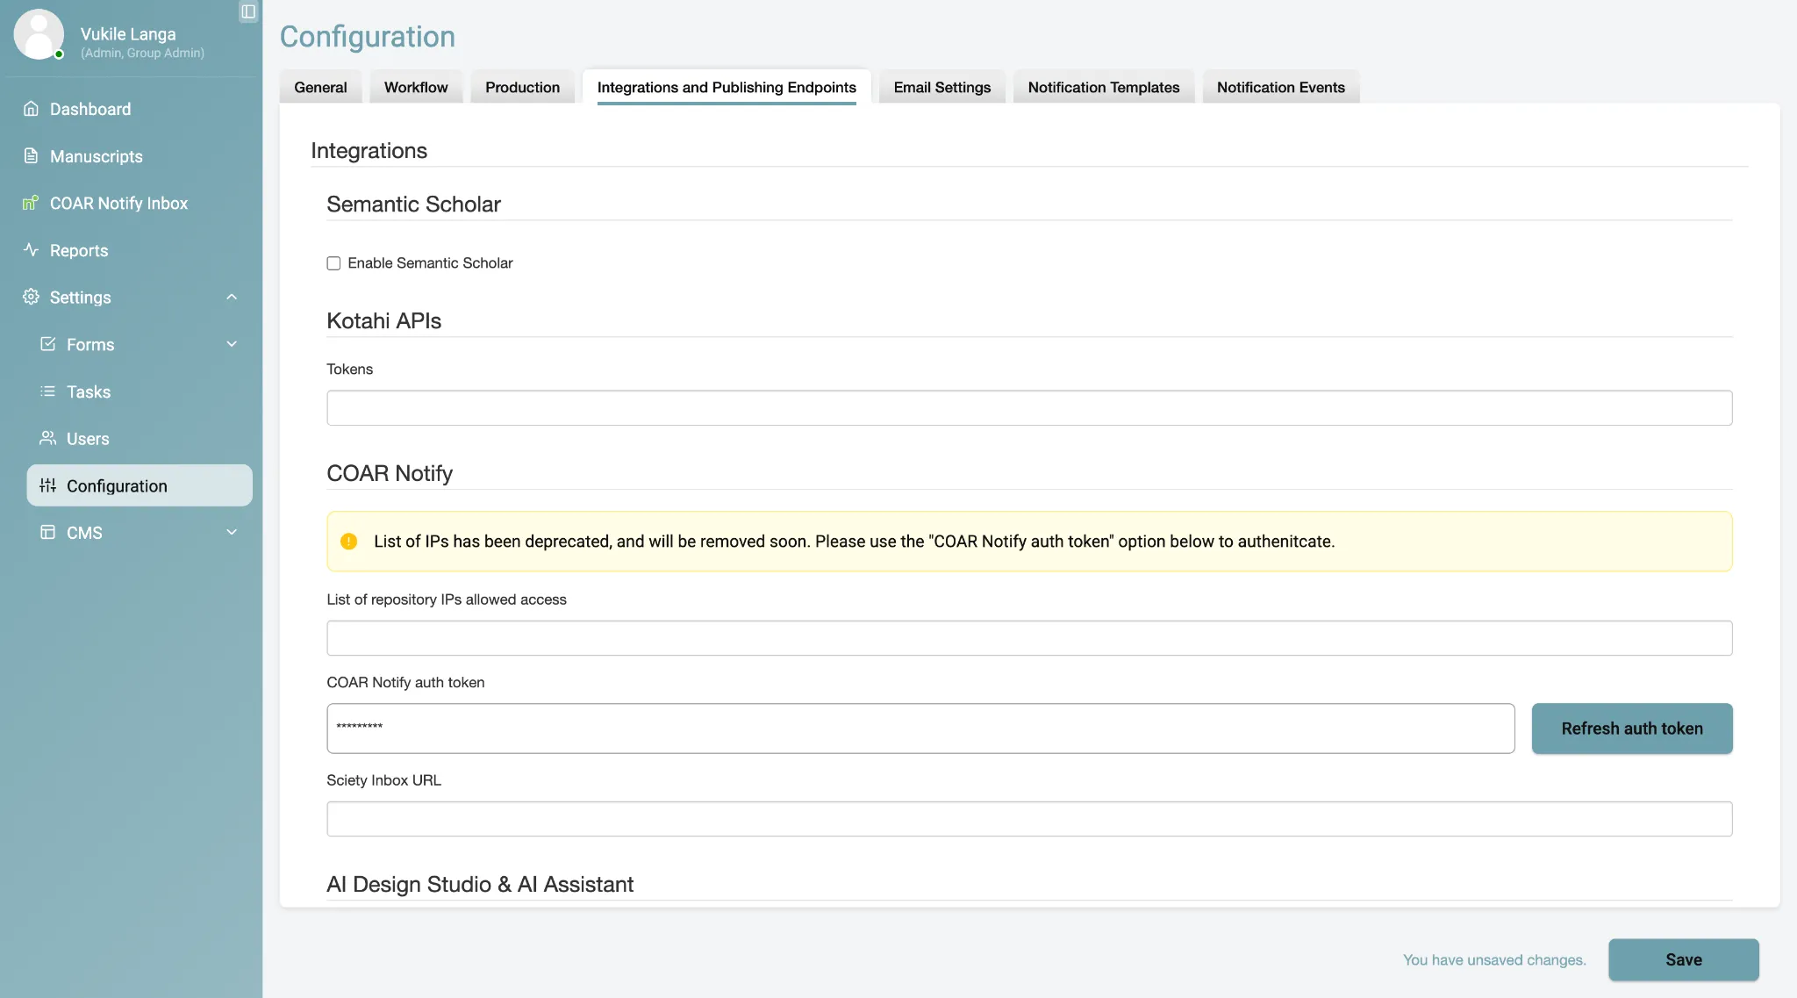Click the Semantic Scholar section heading
Viewport: 1797px width, 998px height.
(x=413, y=204)
